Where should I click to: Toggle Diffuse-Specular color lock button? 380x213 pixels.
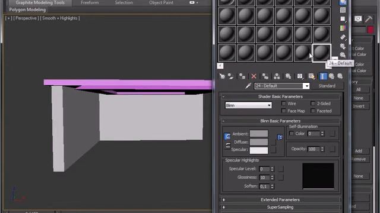pos(227,146)
